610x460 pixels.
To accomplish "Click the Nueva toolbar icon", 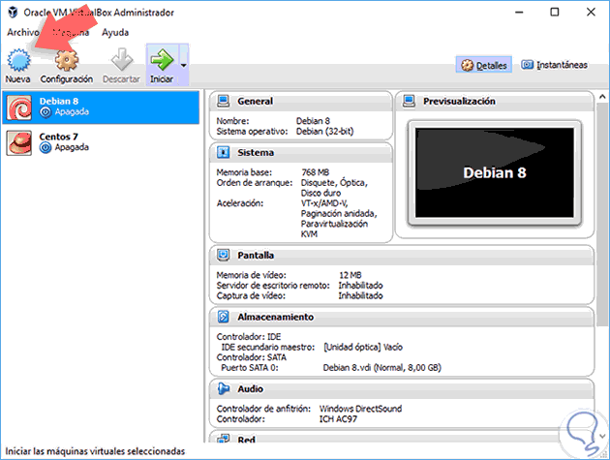I will click(x=17, y=66).
